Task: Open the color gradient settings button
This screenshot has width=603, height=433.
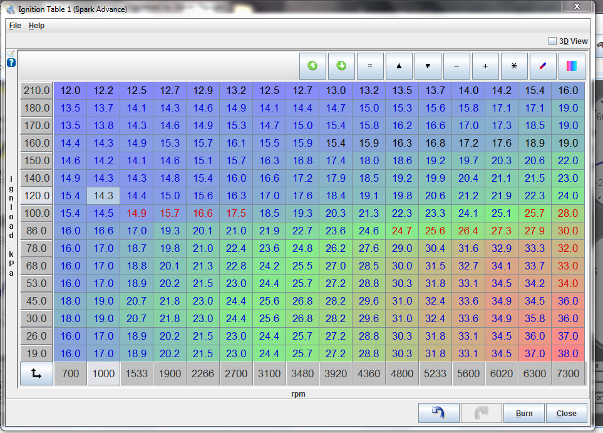Action: (x=572, y=66)
